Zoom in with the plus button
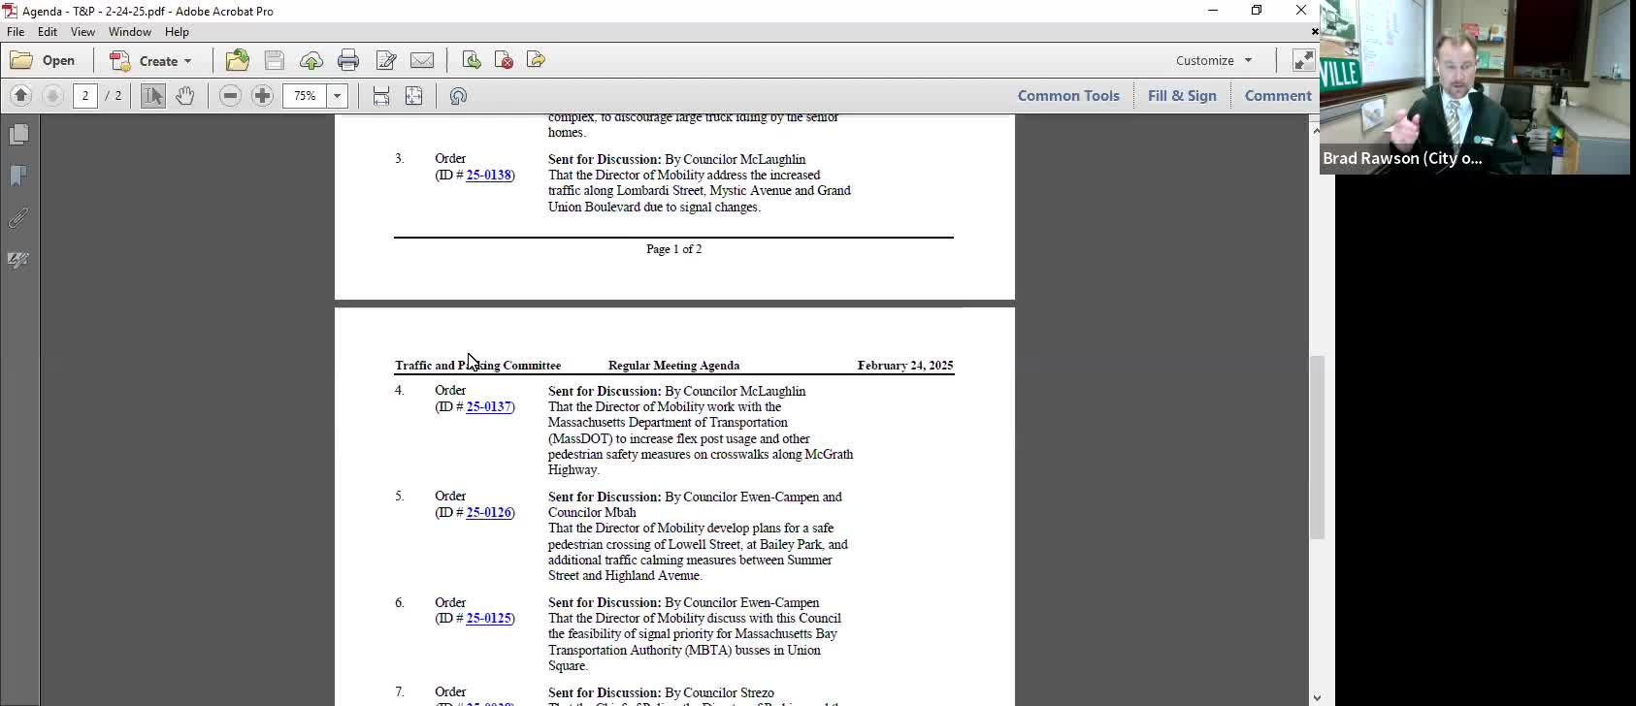This screenshot has width=1636, height=706. [x=262, y=96]
